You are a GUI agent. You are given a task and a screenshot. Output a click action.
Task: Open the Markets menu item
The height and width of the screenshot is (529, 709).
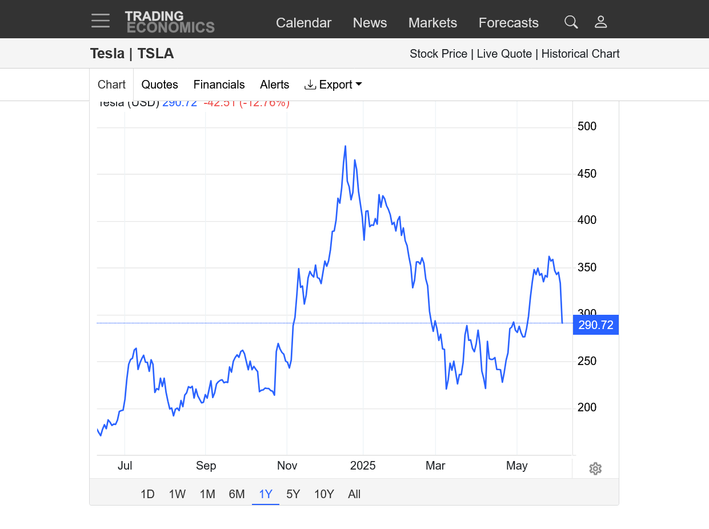432,23
